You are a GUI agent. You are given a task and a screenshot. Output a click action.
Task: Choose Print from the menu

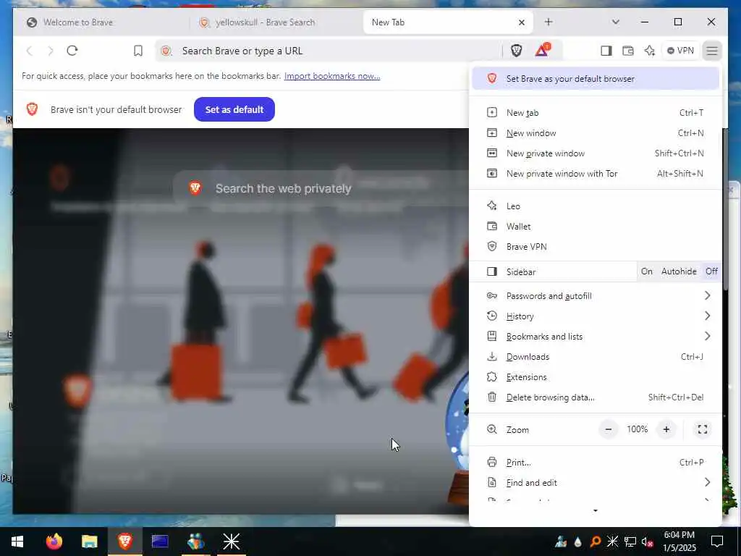pyautogui.click(x=596, y=463)
